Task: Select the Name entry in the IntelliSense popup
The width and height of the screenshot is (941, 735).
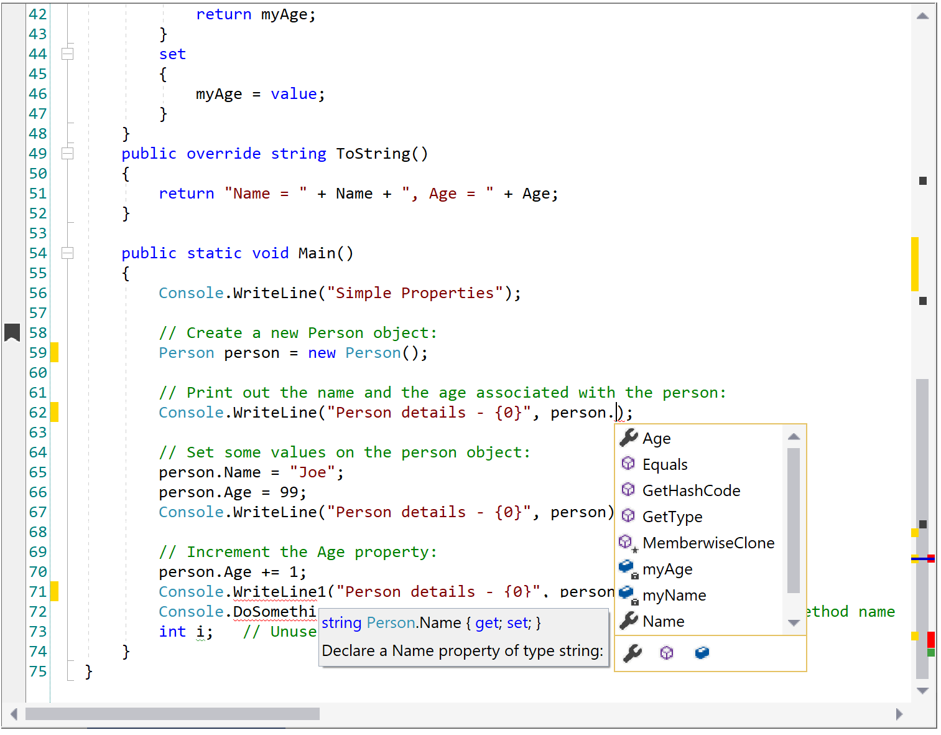Action: point(663,620)
